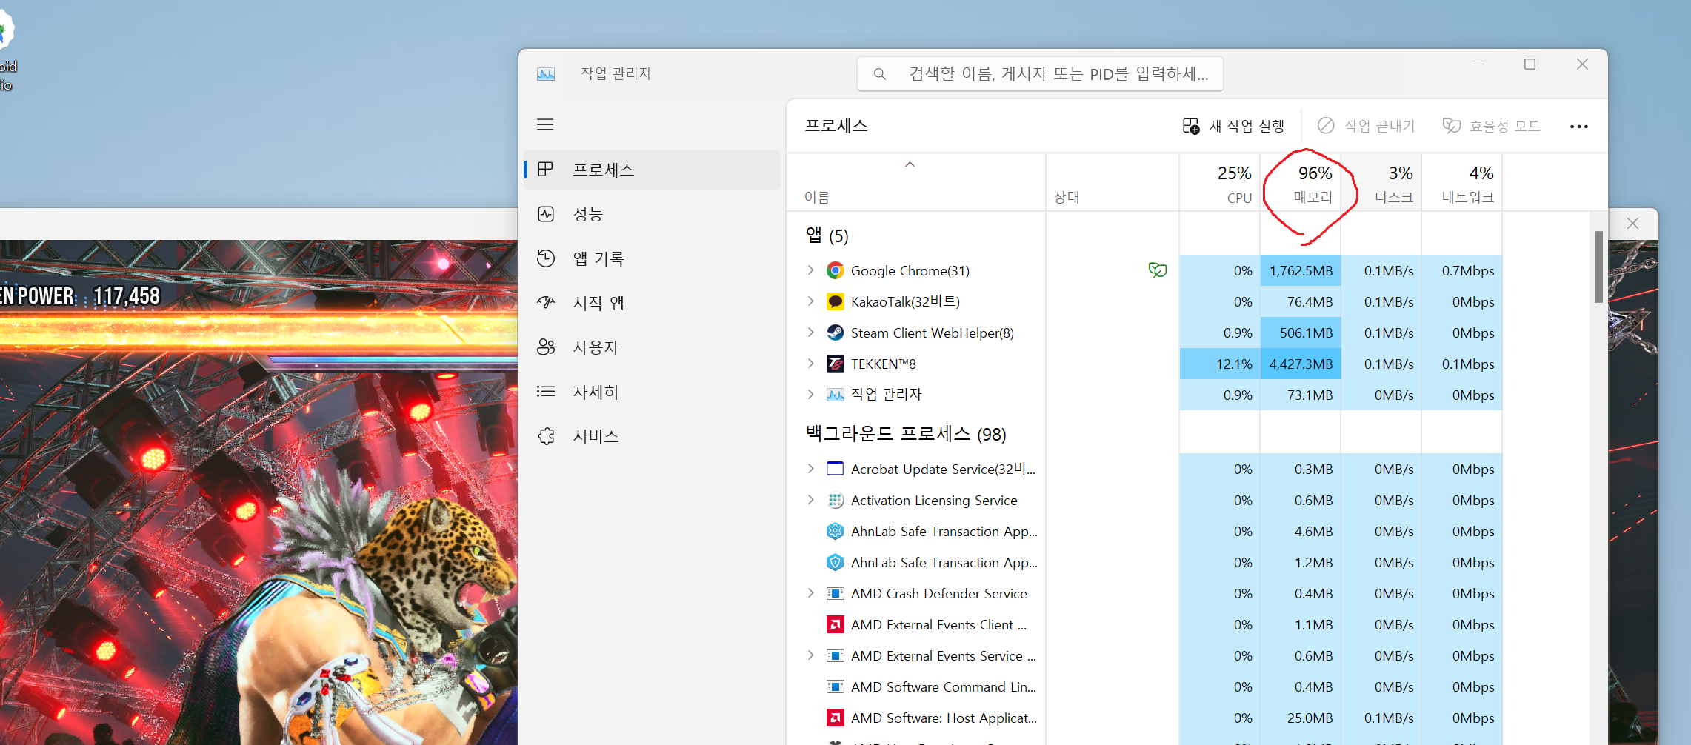
Task: Open the 자세히 details tab
Action: tap(652, 392)
